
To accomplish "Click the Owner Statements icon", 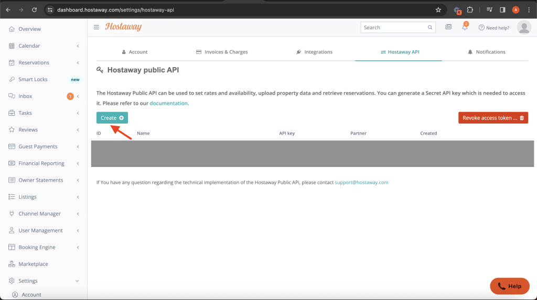I will click(x=12, y=180).
